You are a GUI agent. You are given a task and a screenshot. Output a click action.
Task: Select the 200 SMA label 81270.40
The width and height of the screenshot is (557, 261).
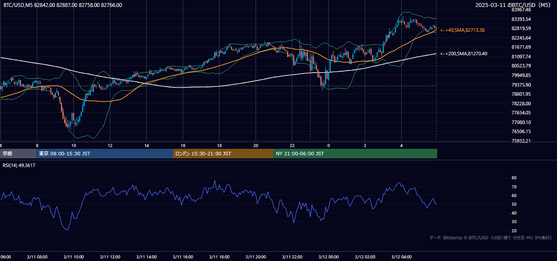click(464, 54)
